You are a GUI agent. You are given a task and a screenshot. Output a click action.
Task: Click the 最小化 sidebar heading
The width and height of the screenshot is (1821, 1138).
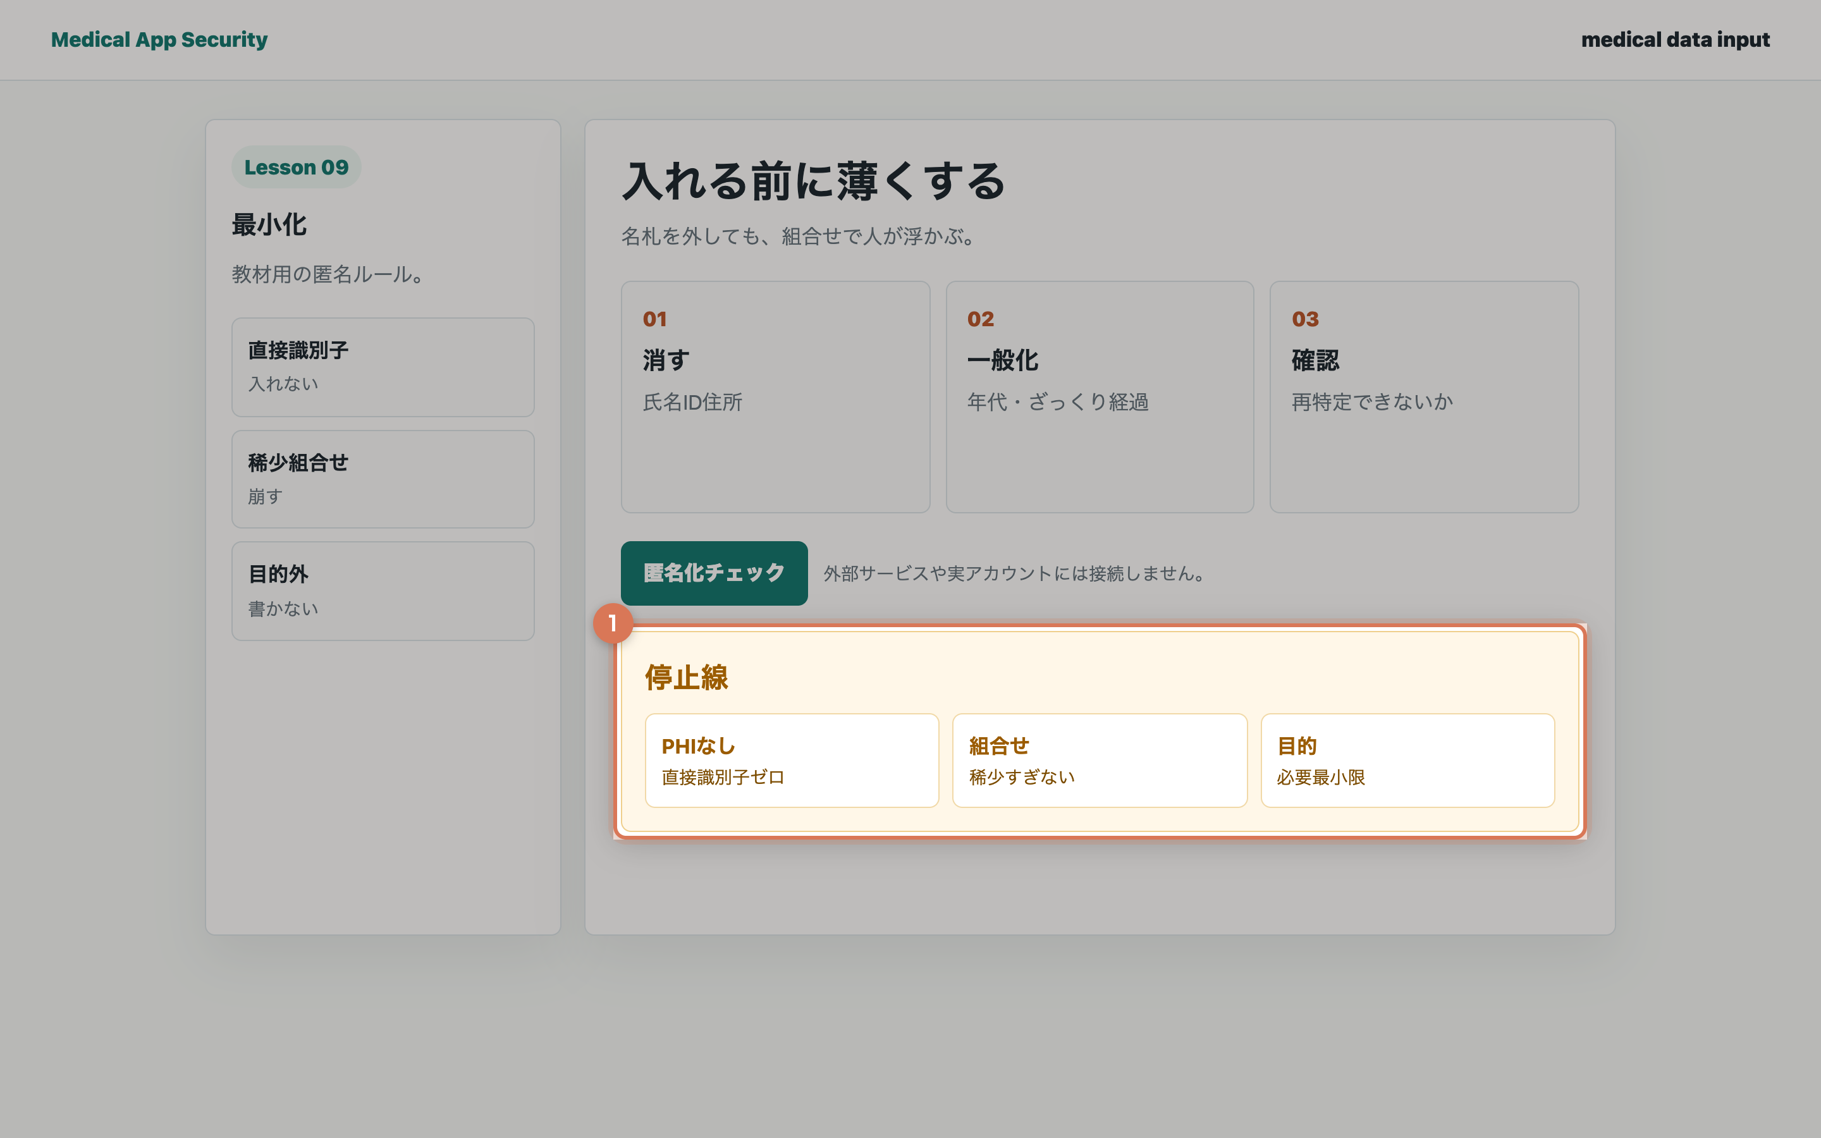click(x=269, y=225)
